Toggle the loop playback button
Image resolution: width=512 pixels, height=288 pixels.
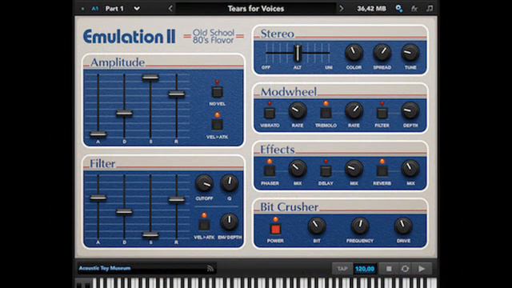tap(405, 269)
